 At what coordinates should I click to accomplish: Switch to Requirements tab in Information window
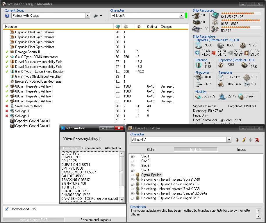[92, 148]
